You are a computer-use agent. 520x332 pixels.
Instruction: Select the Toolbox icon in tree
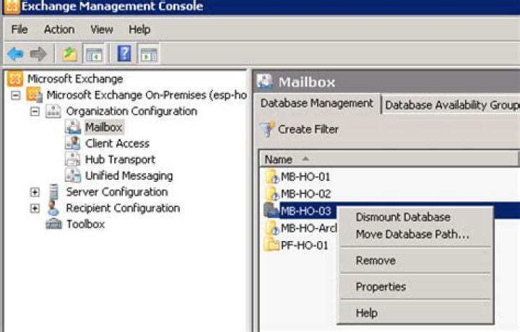point(53,224)
